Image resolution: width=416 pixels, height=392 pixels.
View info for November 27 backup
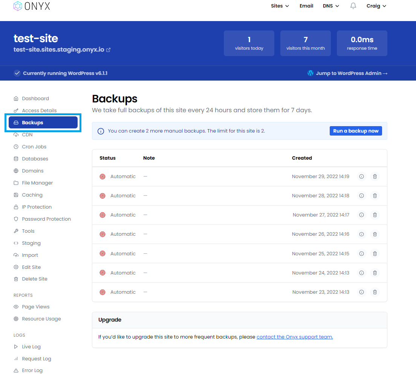coord(361,215)
